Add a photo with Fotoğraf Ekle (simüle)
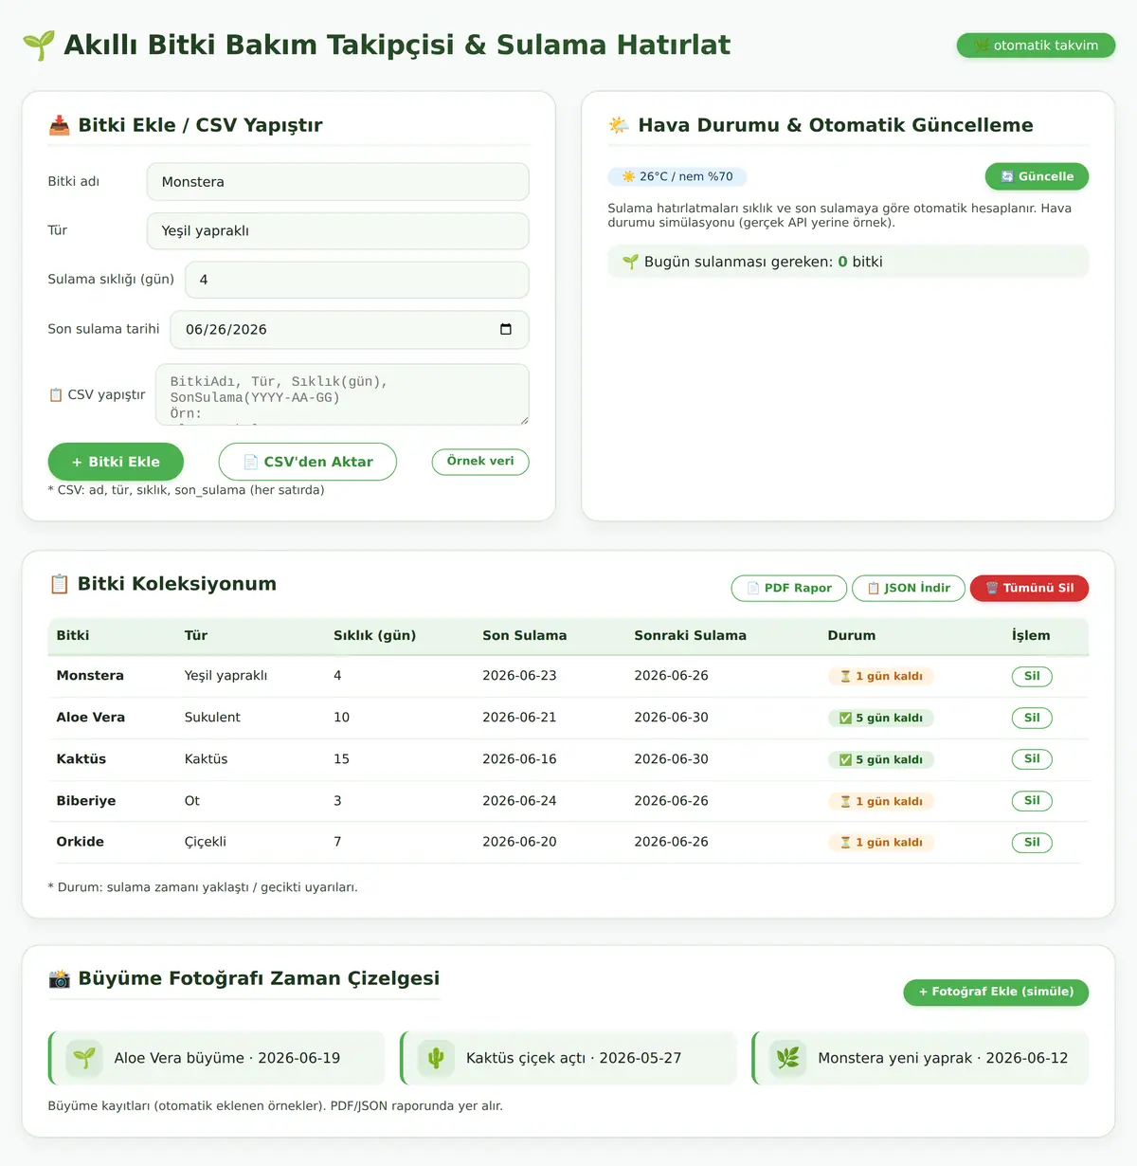Viewport: 1137px width, 1166px height. point(996,992)
